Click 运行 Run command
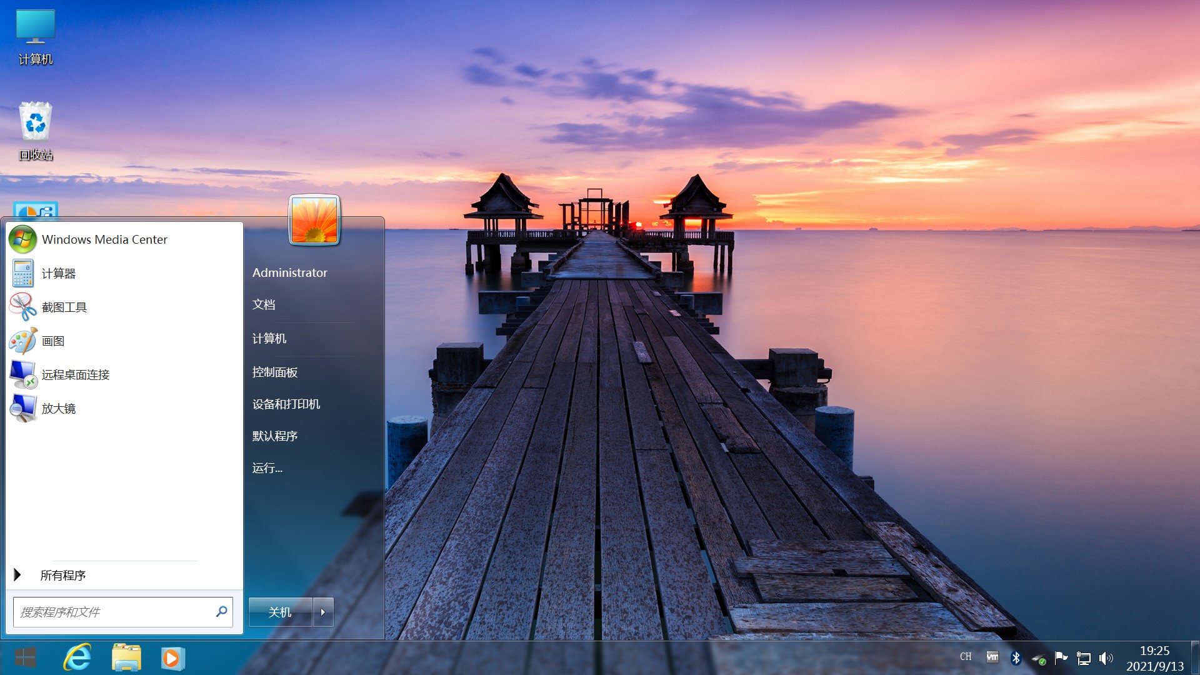The width and height of the screenshot is (1200, 675). (x=268, y=468)
